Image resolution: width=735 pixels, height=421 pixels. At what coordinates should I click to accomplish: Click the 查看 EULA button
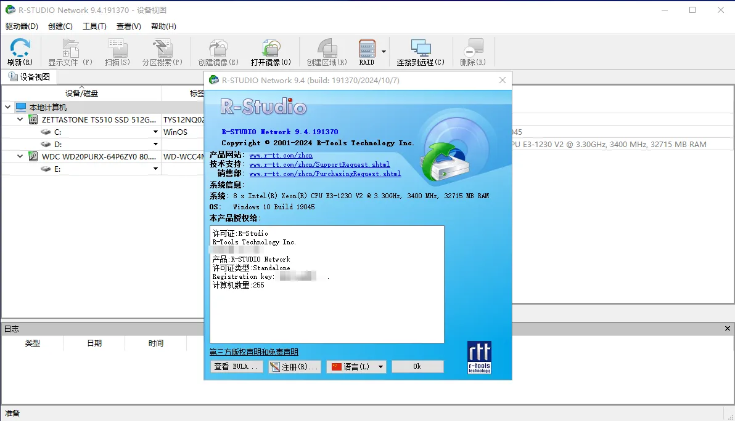(236, 366)
